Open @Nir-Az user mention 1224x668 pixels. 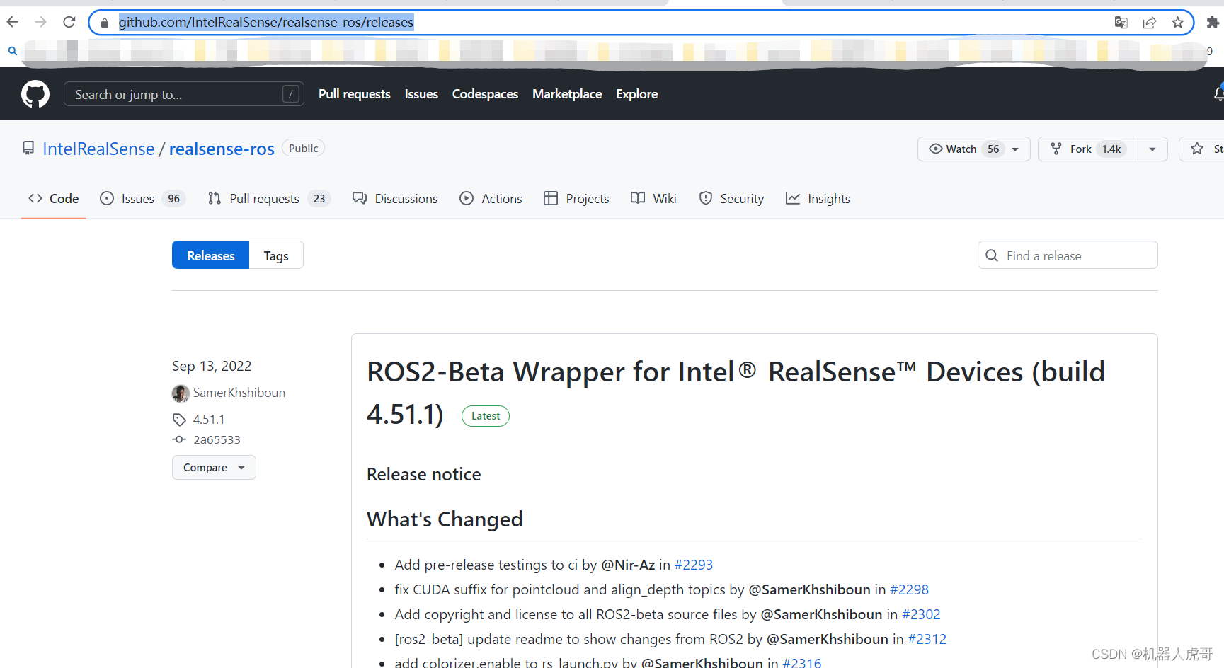[628, 565]
